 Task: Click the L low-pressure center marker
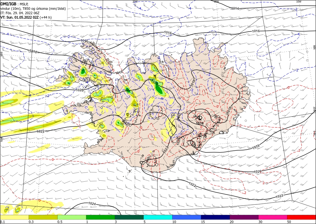tap(200, 118)
